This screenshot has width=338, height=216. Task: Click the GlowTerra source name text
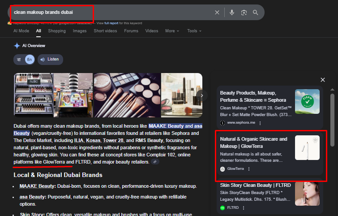(235, 169)
